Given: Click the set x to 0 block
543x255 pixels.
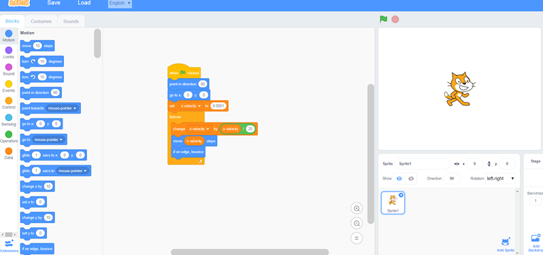Looking at the screenshot, I should pyautogui.click(x=33, y=202).
